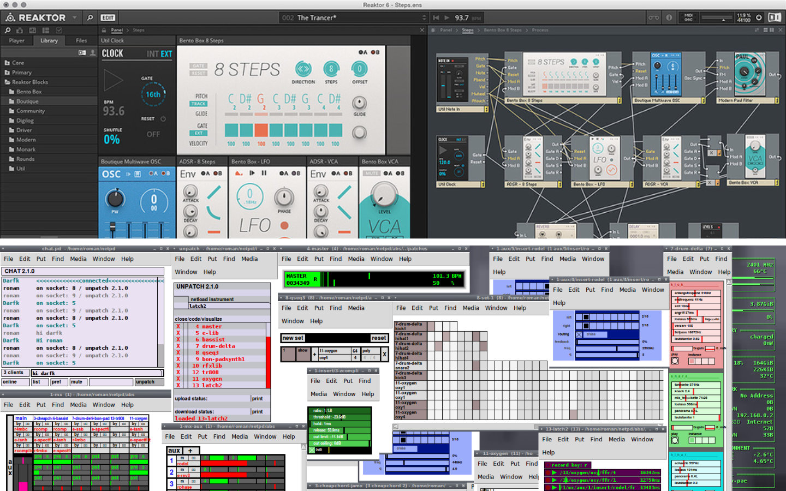This screenshot has height=491, width=786.
Task: Click the Clock play triangle
Action: click(114, 81)
